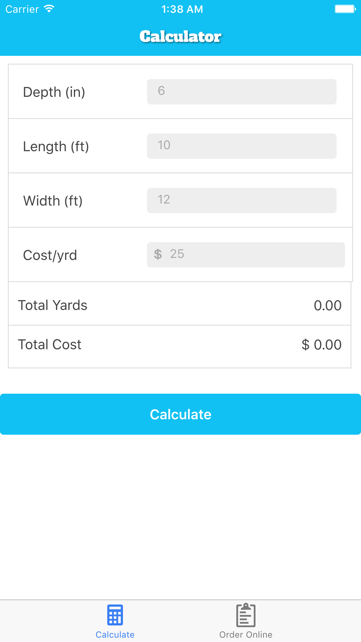Tap the Total Yards value 0.00
Viewport: 361px width, 642px height.
pyautogui.click(x=328, y=305)
